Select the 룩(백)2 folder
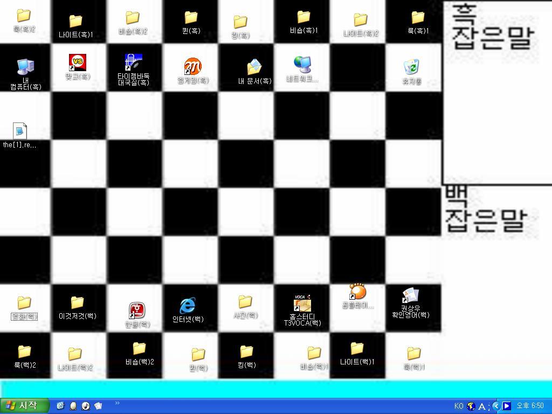 pyautogui.click(x=24, y=357)
